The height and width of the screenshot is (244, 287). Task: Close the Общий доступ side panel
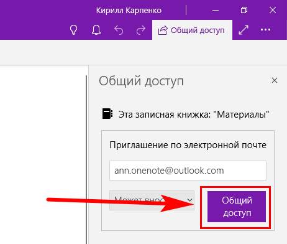(x=275, y=80)
